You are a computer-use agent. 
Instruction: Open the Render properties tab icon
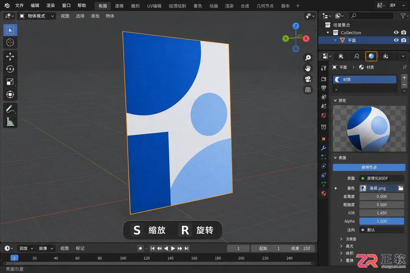tap(324, 79)
